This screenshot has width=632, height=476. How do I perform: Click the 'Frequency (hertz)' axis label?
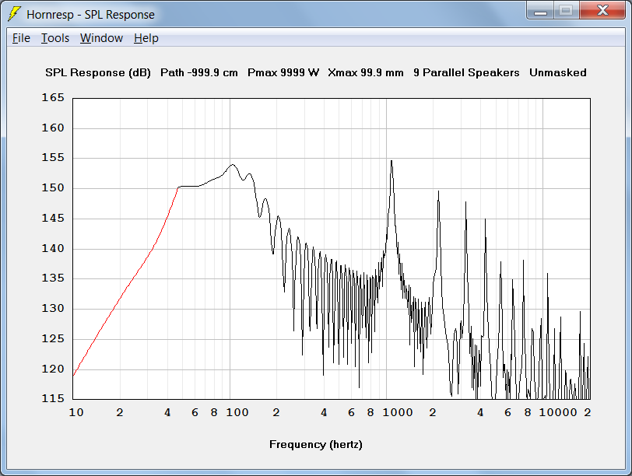coord(315,445)
